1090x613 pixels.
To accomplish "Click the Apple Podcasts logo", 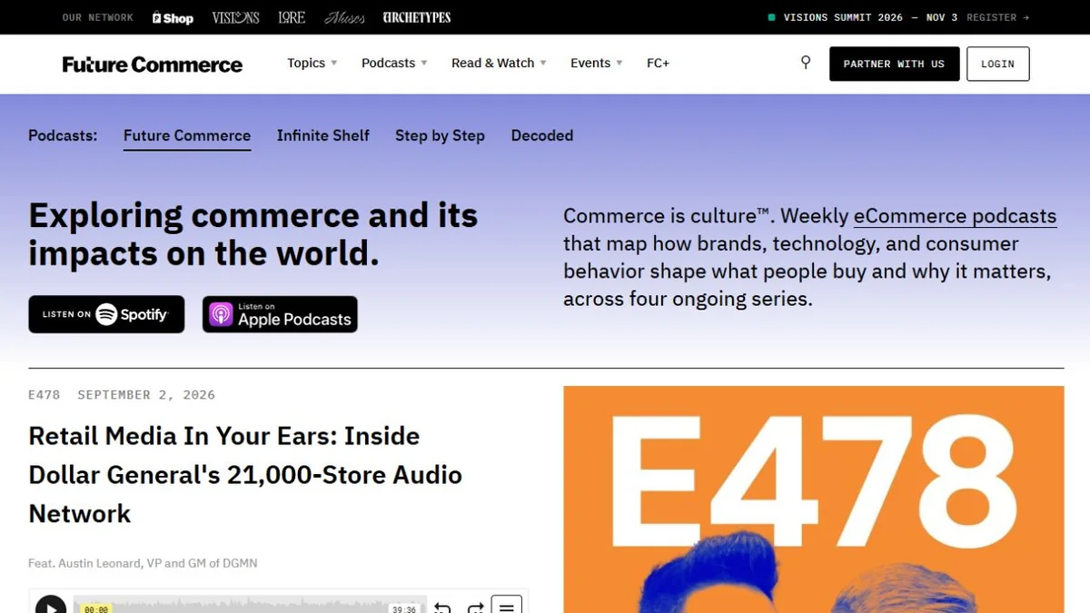I will pyautogui.click(x=280, y=314).
